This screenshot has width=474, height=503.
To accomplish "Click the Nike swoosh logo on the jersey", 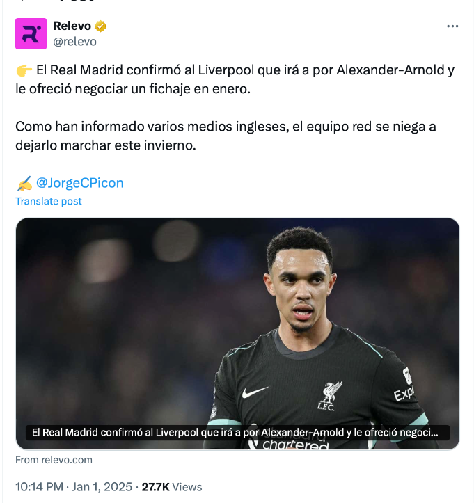I will [255, 392].
